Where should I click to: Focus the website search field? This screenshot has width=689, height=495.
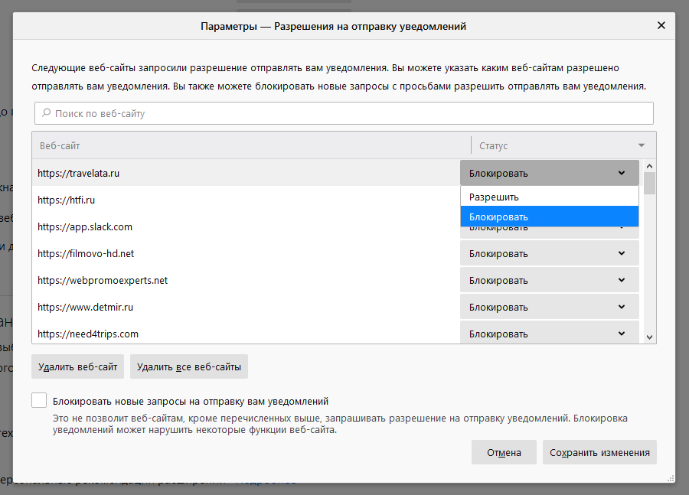pos(344,113)
